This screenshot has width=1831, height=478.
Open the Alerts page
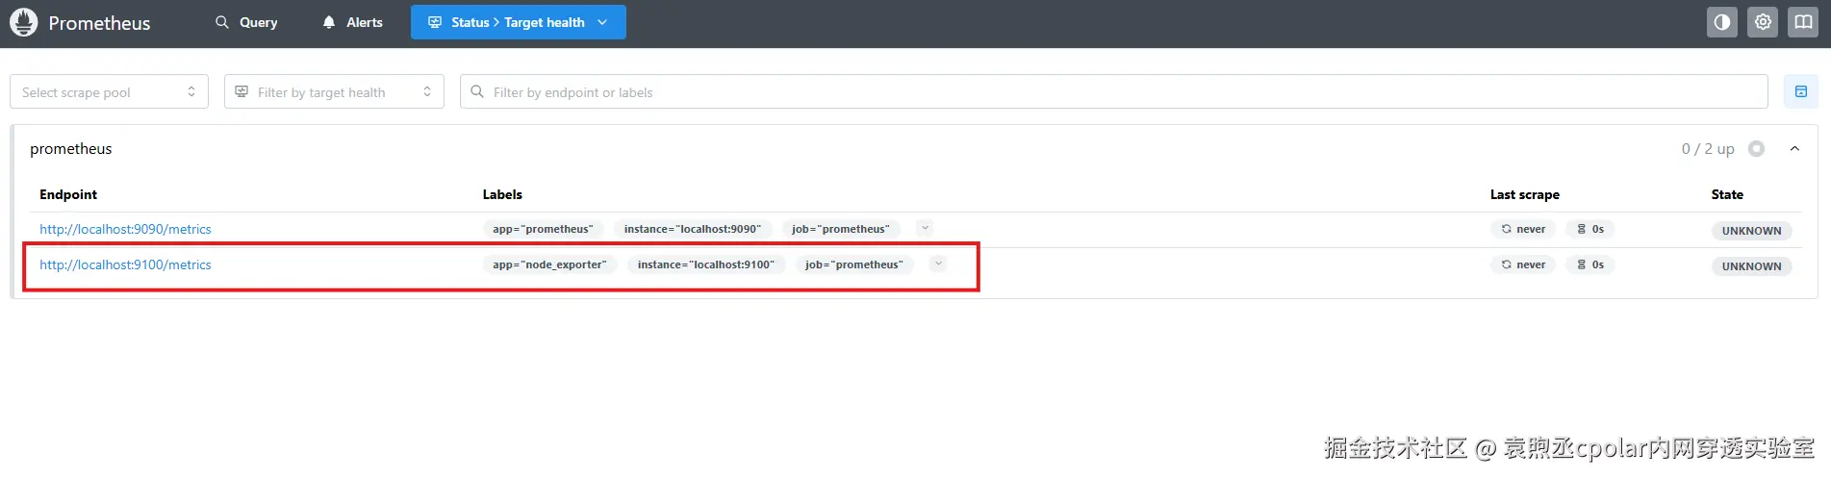click(352, 22)
